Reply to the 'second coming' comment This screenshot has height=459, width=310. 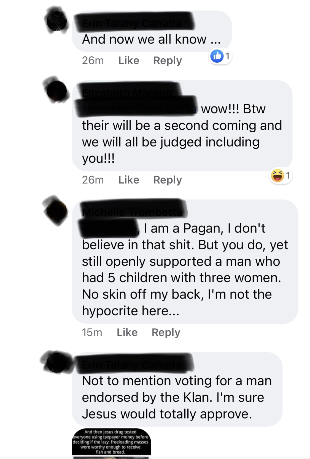[168, 180]
